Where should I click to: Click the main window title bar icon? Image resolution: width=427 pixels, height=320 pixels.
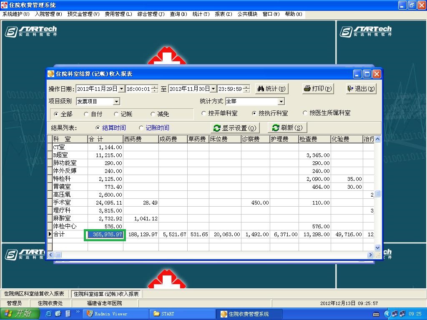tap(4, 5)
